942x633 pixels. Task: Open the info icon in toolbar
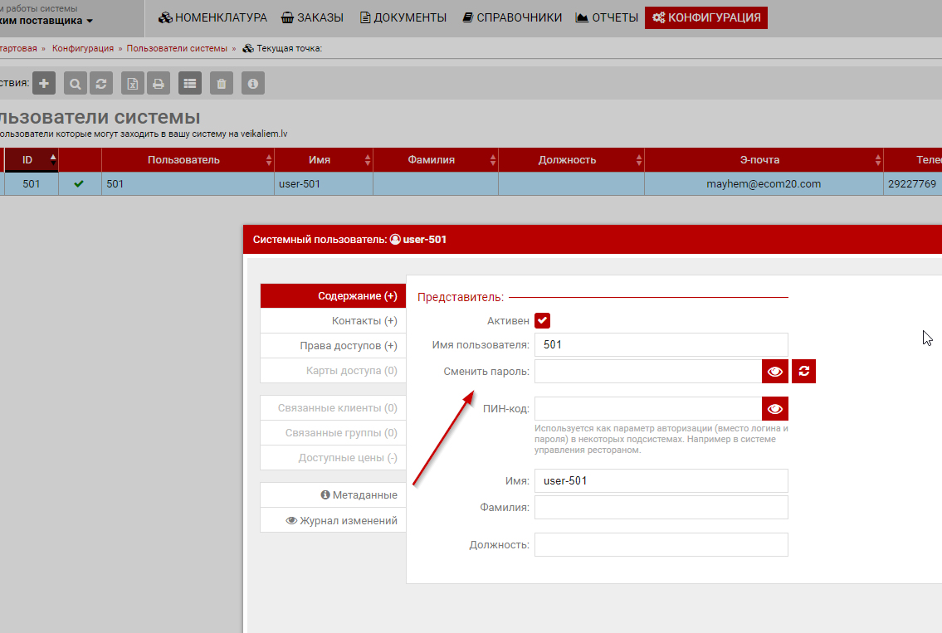point(253,83)
